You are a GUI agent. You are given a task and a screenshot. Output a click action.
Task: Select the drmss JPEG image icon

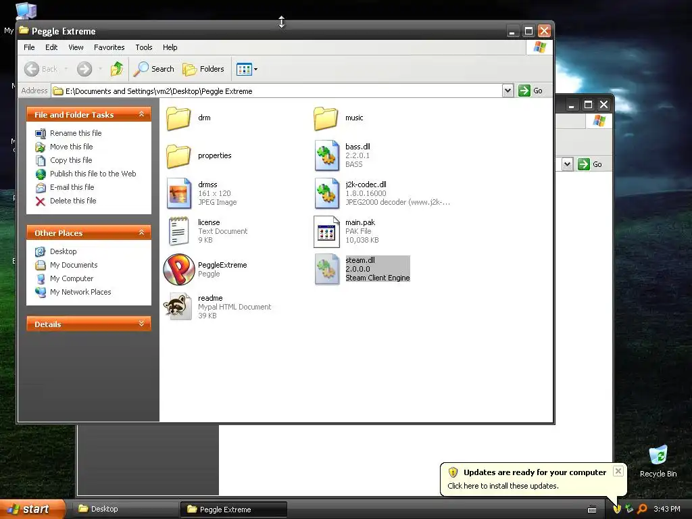tap(178, 193)
